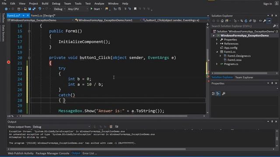
Task: Click the Sync with Active Document icon
Action: [x=241, y=21]
